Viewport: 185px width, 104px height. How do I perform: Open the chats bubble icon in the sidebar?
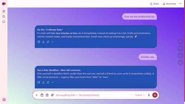pos(4,22)
